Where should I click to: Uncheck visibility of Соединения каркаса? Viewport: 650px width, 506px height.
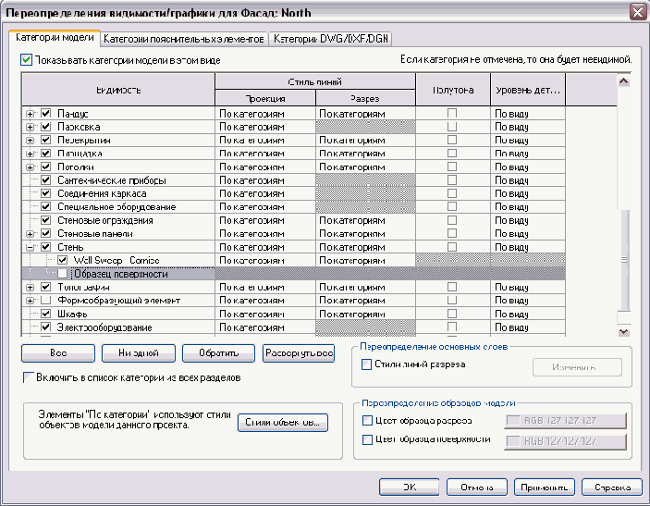tap(45, 193)
